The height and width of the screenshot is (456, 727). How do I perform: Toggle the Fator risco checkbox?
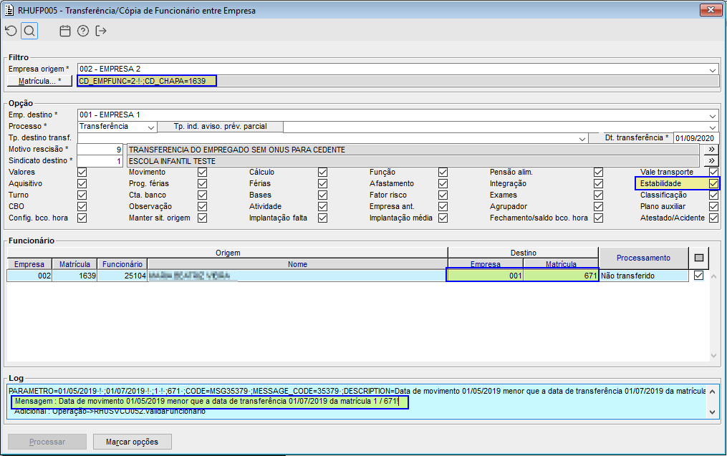tap(443, 195)
